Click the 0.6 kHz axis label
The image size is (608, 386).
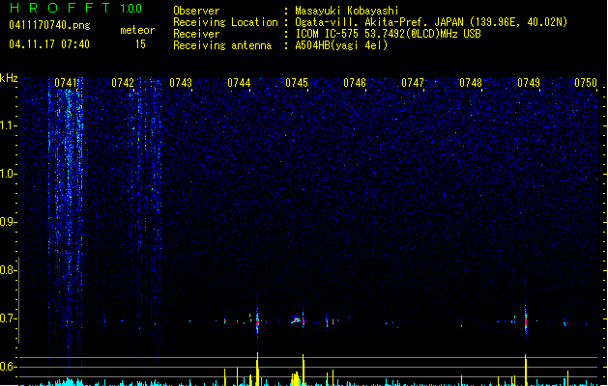[x=9, y=367]
